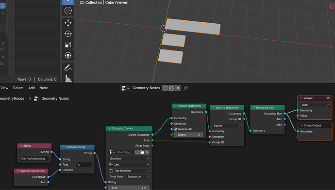Collapse the Split to Instances node

[x=213, y=108]
